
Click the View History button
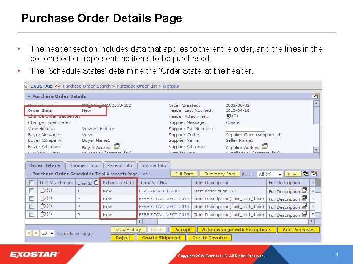tap(128, 230)
